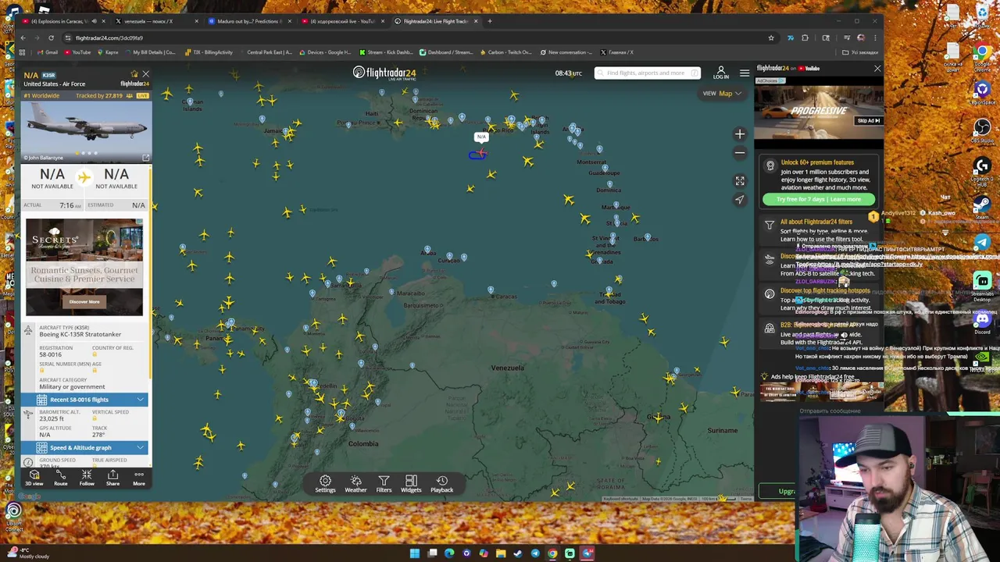Image resolution: width=1000 pixels, height=562 pixels.
Task: Click Try free for 7 days button
Action: tap(819, 200)
